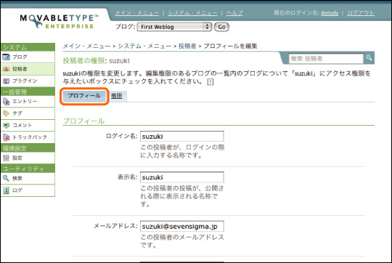Open ログ in the sidebar
This screenshot has height=263, width=392.
[x=28, y=190]
